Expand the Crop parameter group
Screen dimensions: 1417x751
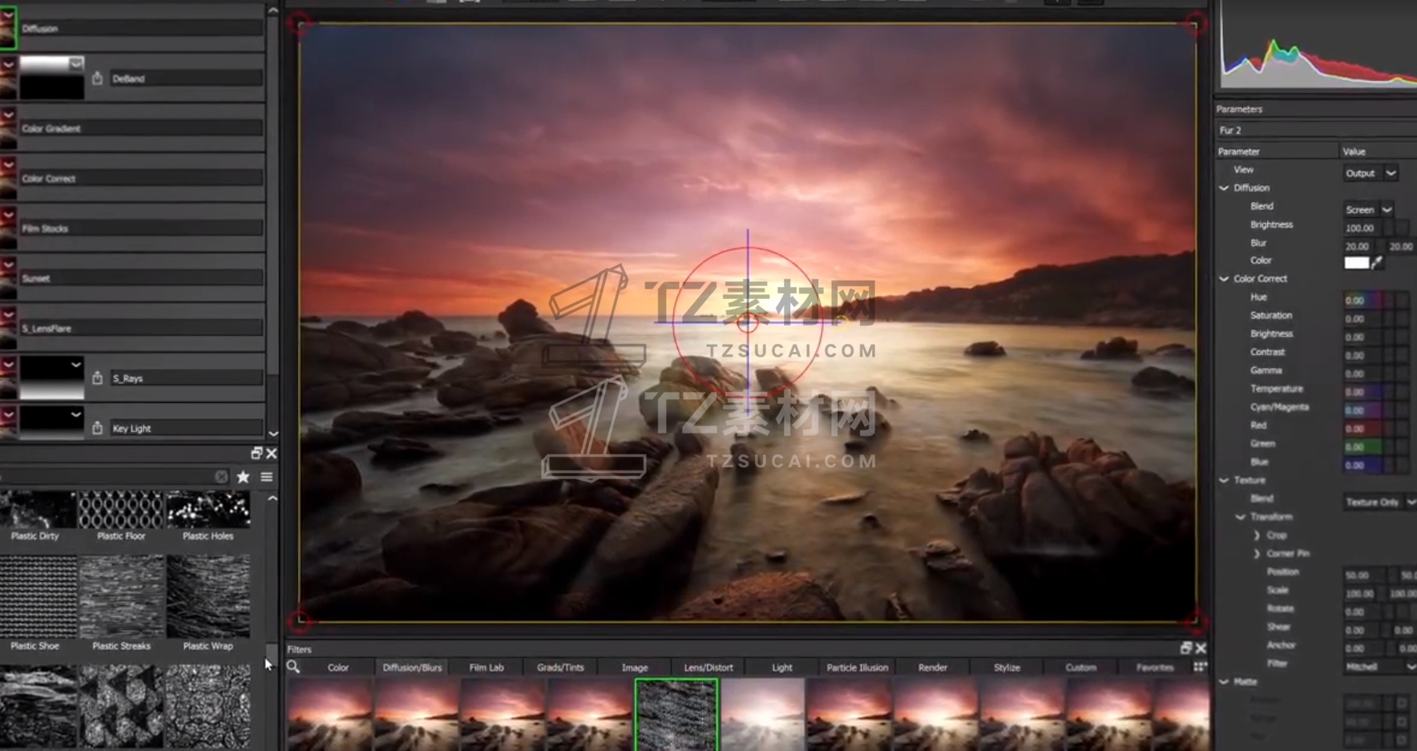[1257, 535]
